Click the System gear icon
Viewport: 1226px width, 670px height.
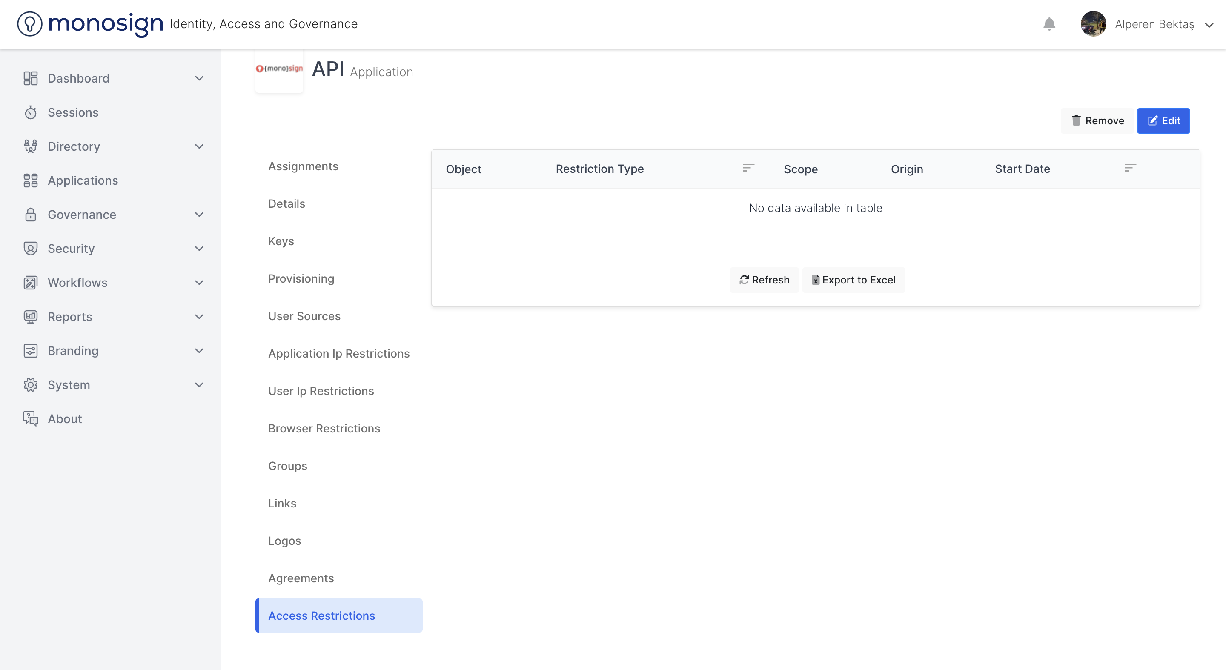click(31, 384)
